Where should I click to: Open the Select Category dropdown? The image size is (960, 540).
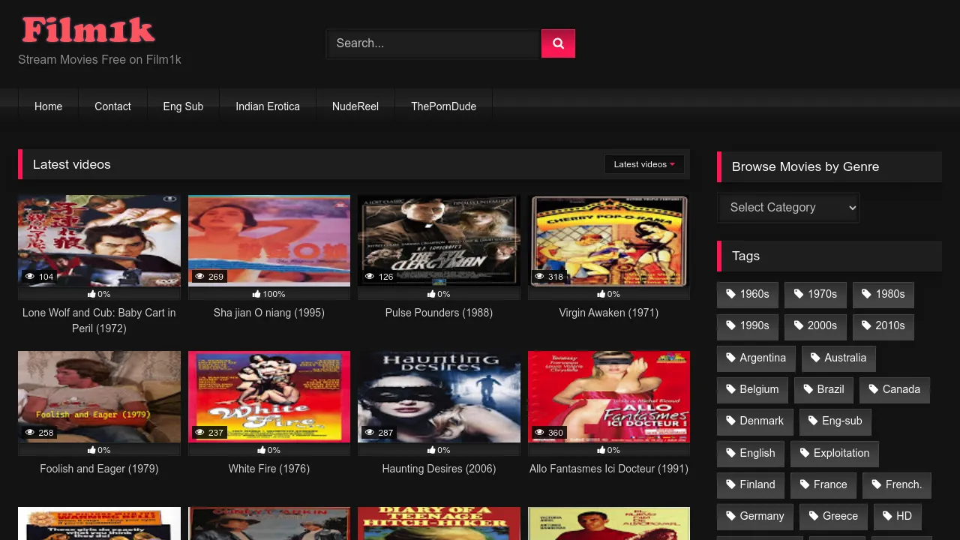click(x=787, y=207)
